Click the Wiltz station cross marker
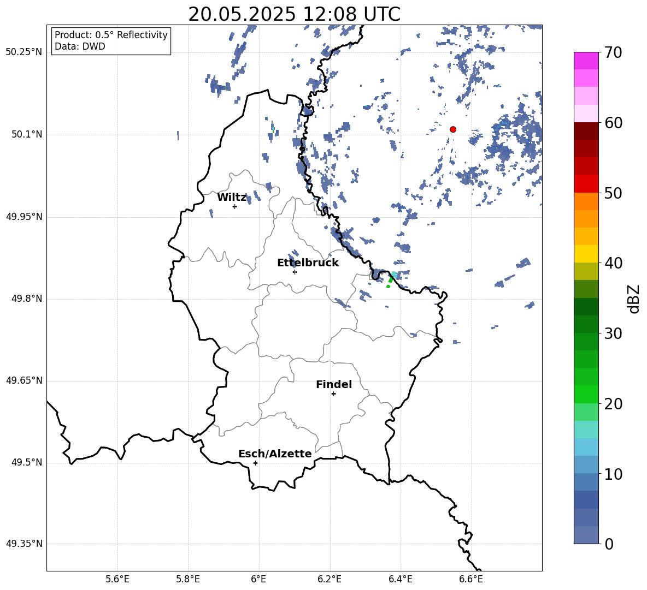 pos(235,206)
